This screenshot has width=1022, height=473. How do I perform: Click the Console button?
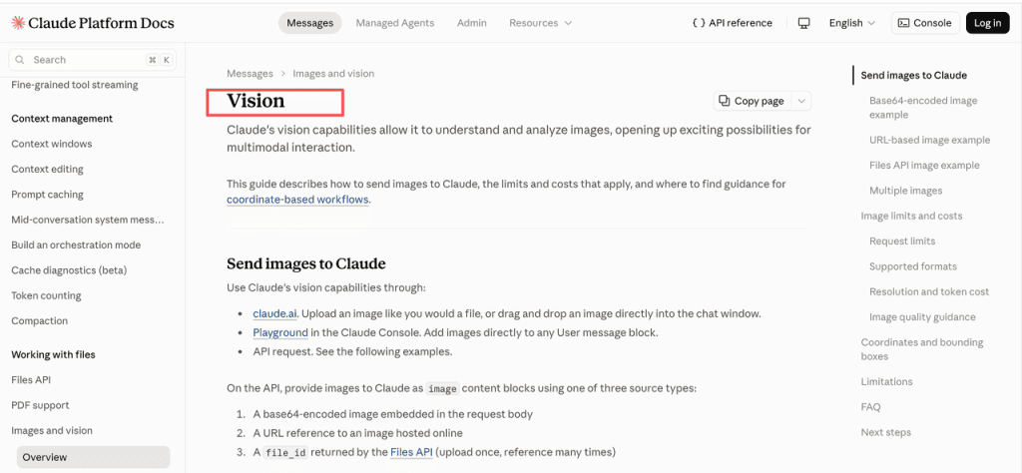coord(925,23)
